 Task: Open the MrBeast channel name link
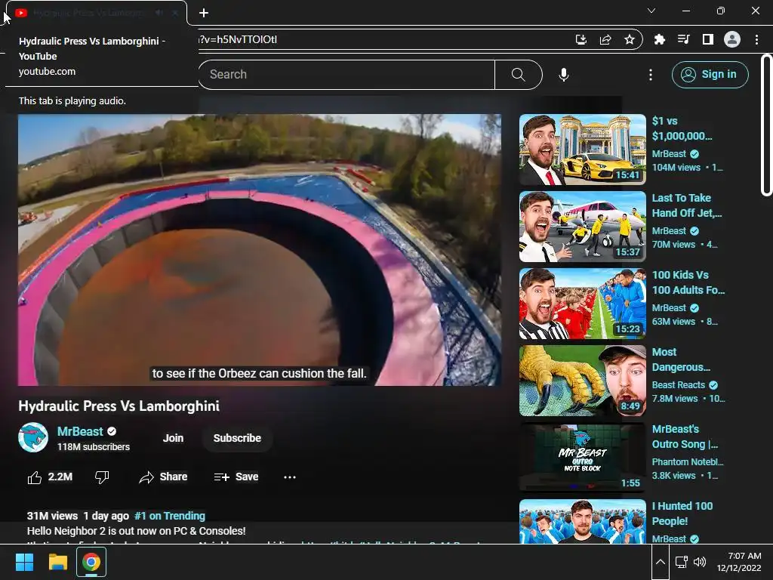(x=80, y=431)
